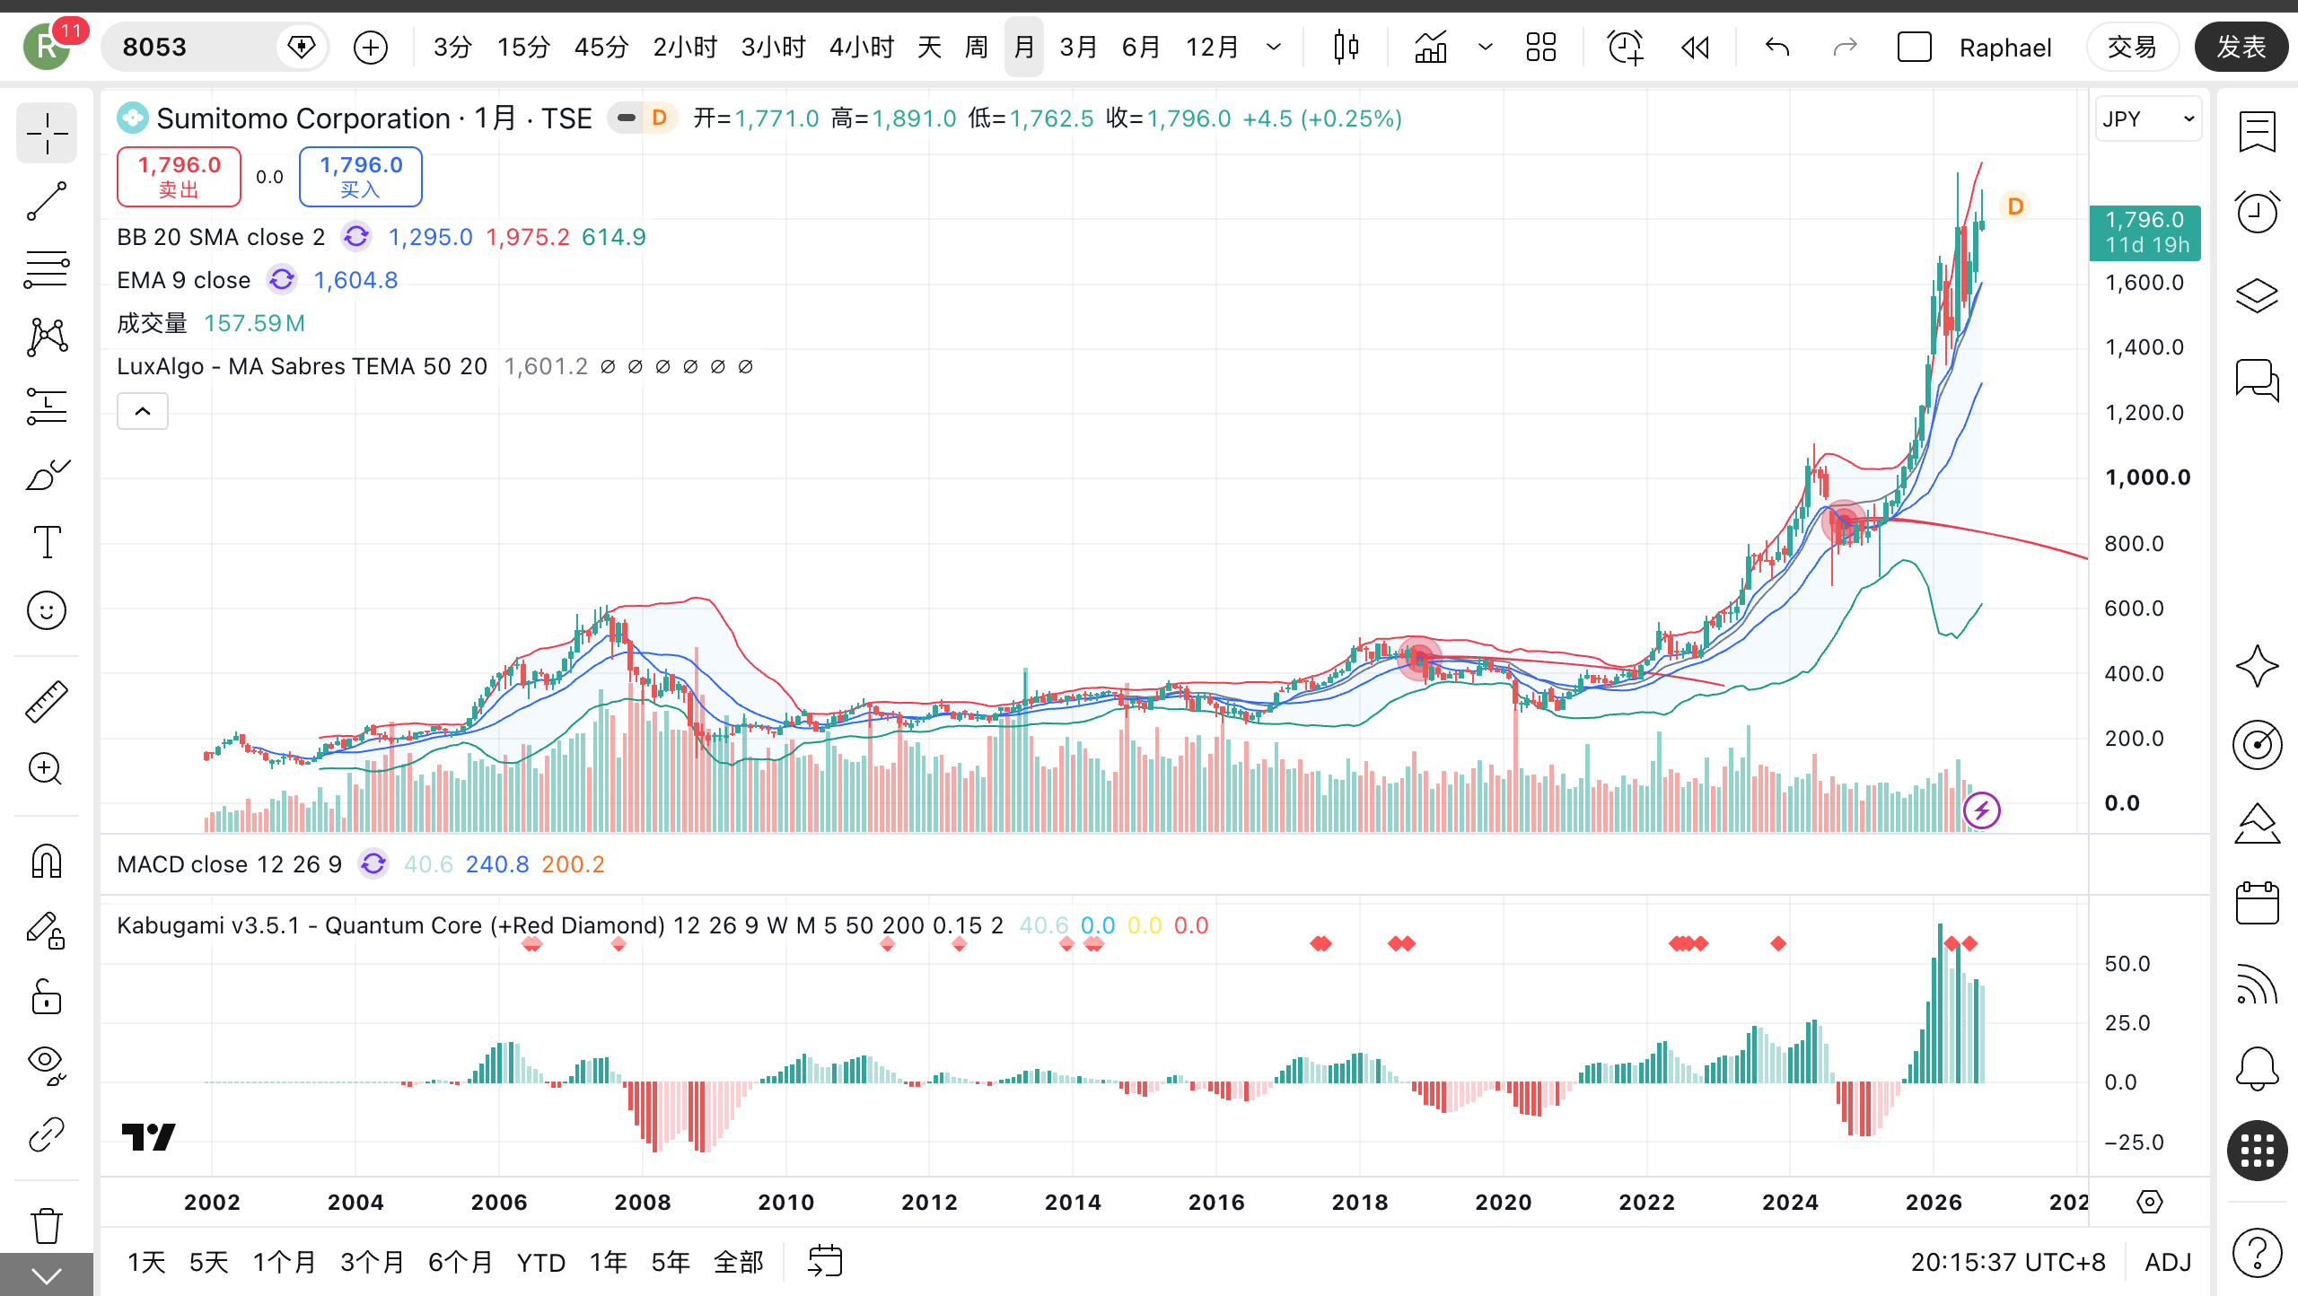Open the AI sparkle assistant panel
Image resolution: width=2298 pixels, height=1296 pixels.
pos(2257,666)
